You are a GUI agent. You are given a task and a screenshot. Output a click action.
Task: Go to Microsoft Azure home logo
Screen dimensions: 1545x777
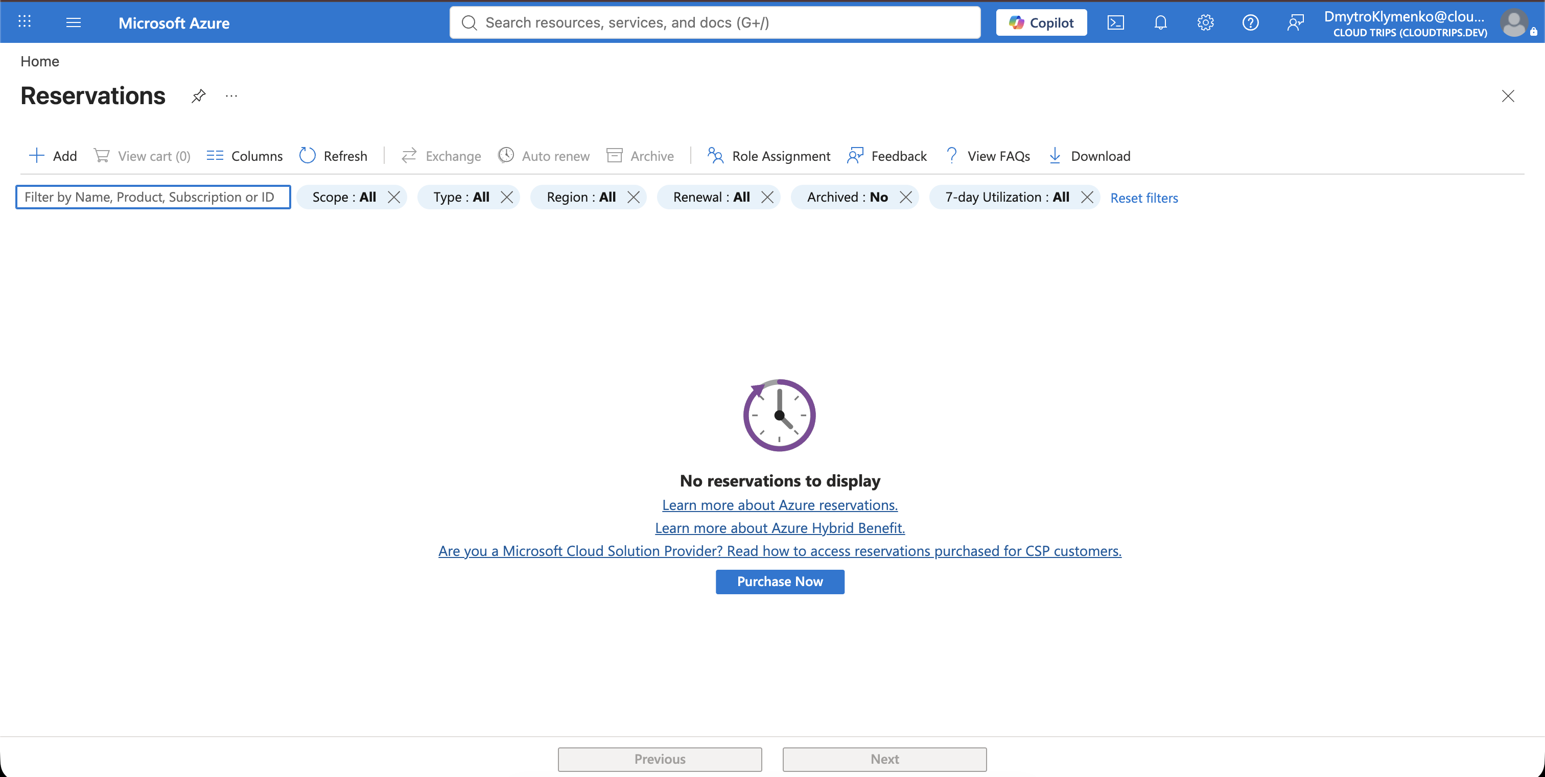coord(174,23)
